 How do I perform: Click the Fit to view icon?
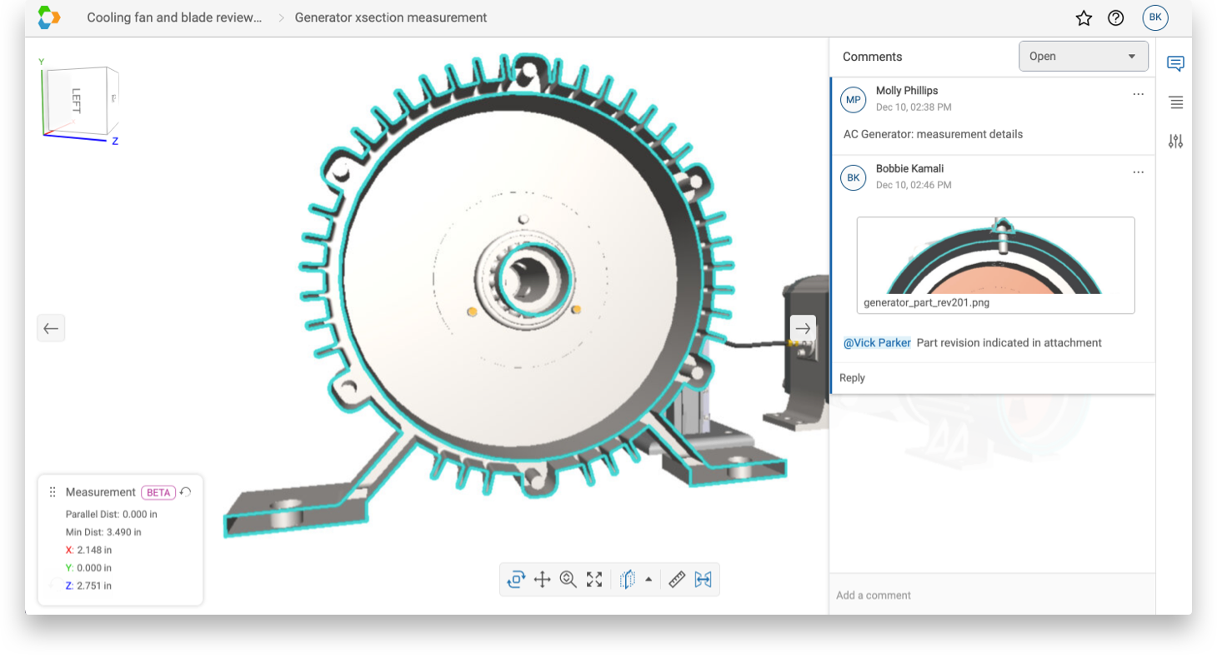coord(594,580)
